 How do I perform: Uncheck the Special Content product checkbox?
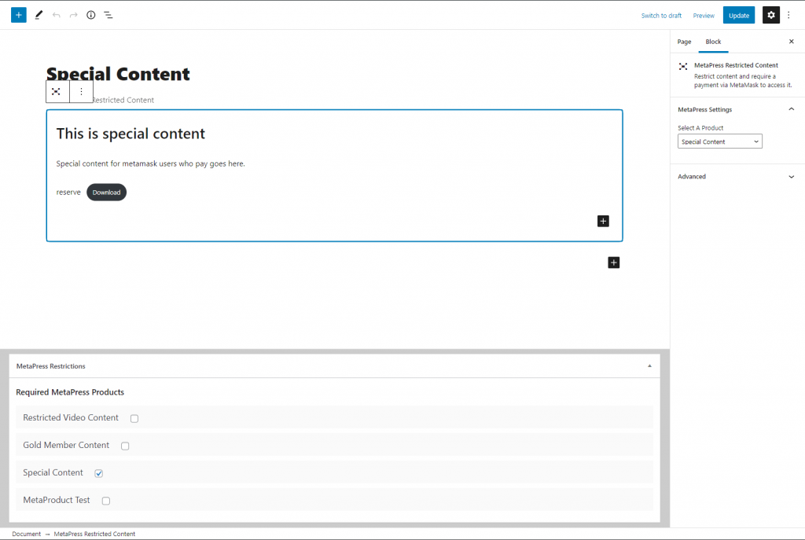click(x=98, y=472)
